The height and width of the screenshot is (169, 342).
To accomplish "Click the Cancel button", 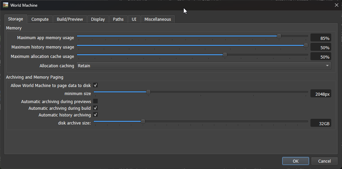I will [324, 161].
